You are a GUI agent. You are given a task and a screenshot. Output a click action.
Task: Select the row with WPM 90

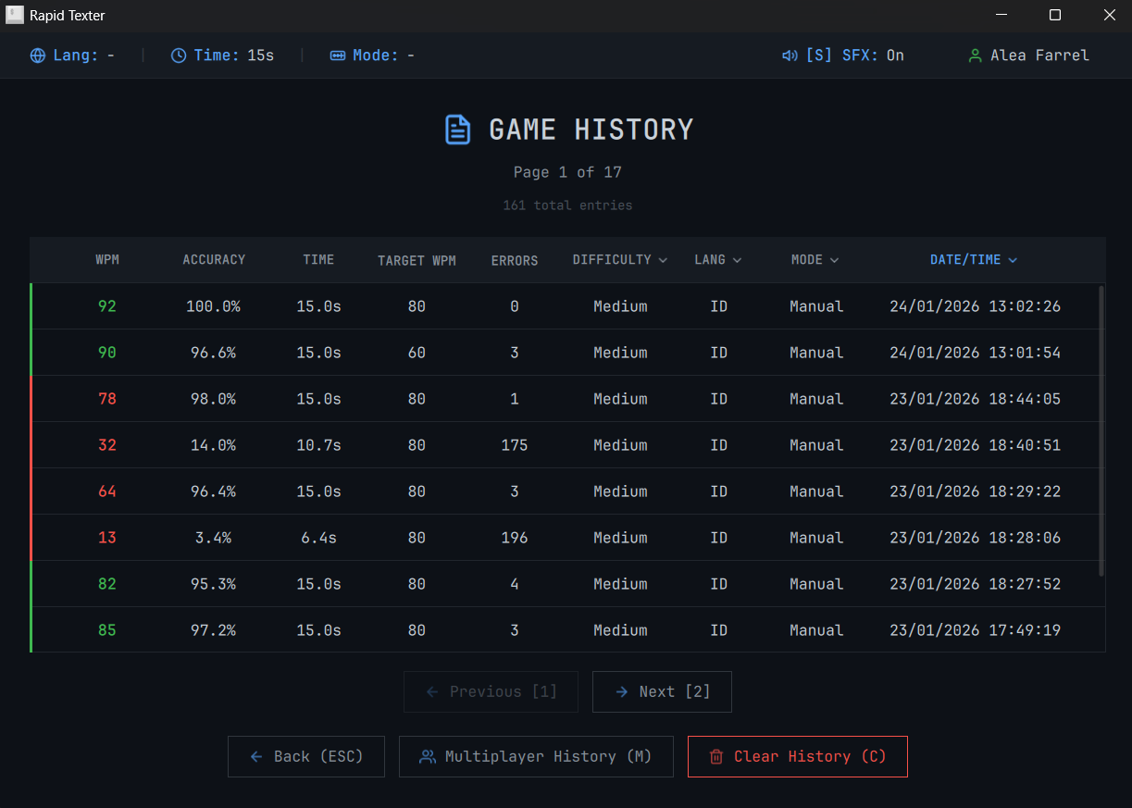pos(567,353)
